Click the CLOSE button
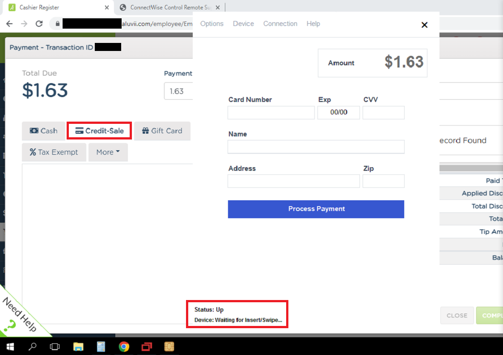503x355 pixels. point(457,316)
